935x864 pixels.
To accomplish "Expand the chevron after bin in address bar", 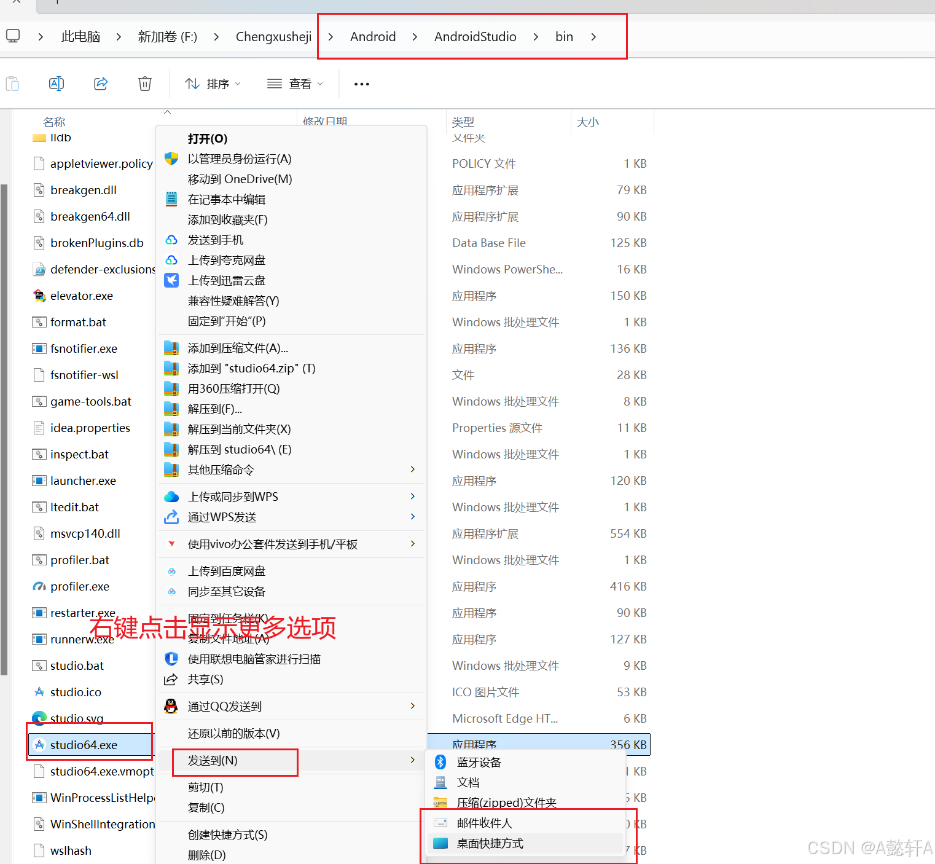I will 593,37.
